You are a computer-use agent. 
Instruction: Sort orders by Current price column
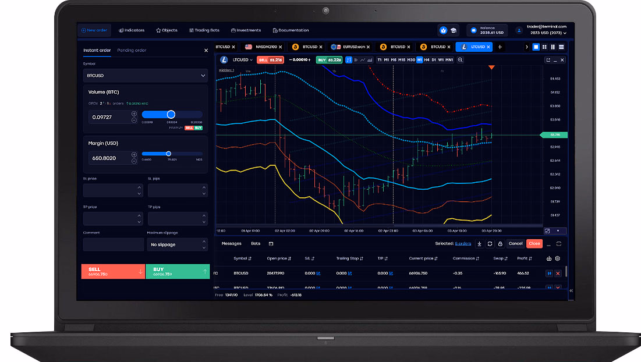(423, 258)
